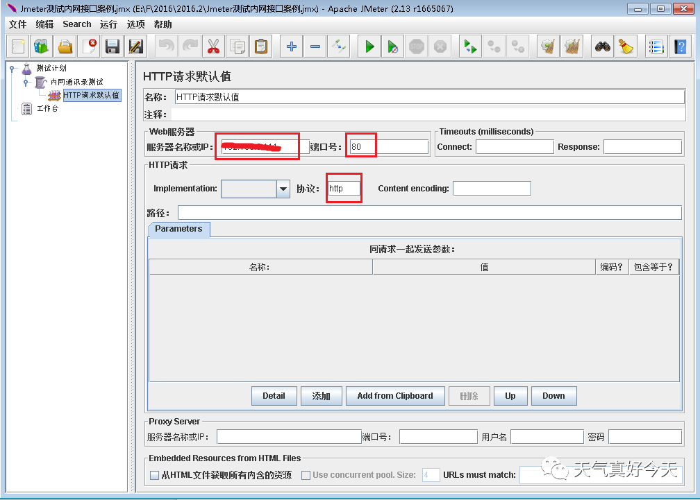Click the Cut scissors icon

click(x=213, y=46)
